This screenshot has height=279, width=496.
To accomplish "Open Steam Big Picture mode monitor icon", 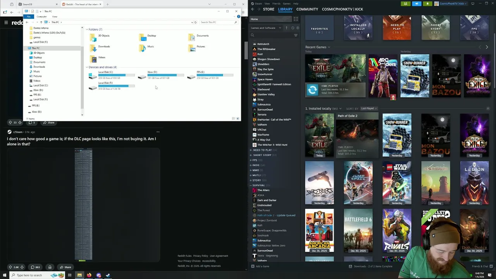I will [x=472, y=3].
